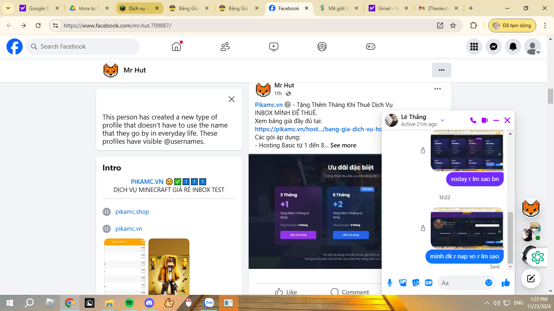The image size is (554, 311).
Task: Switch to the Dịch vụ tab
Action: point(139,8)
